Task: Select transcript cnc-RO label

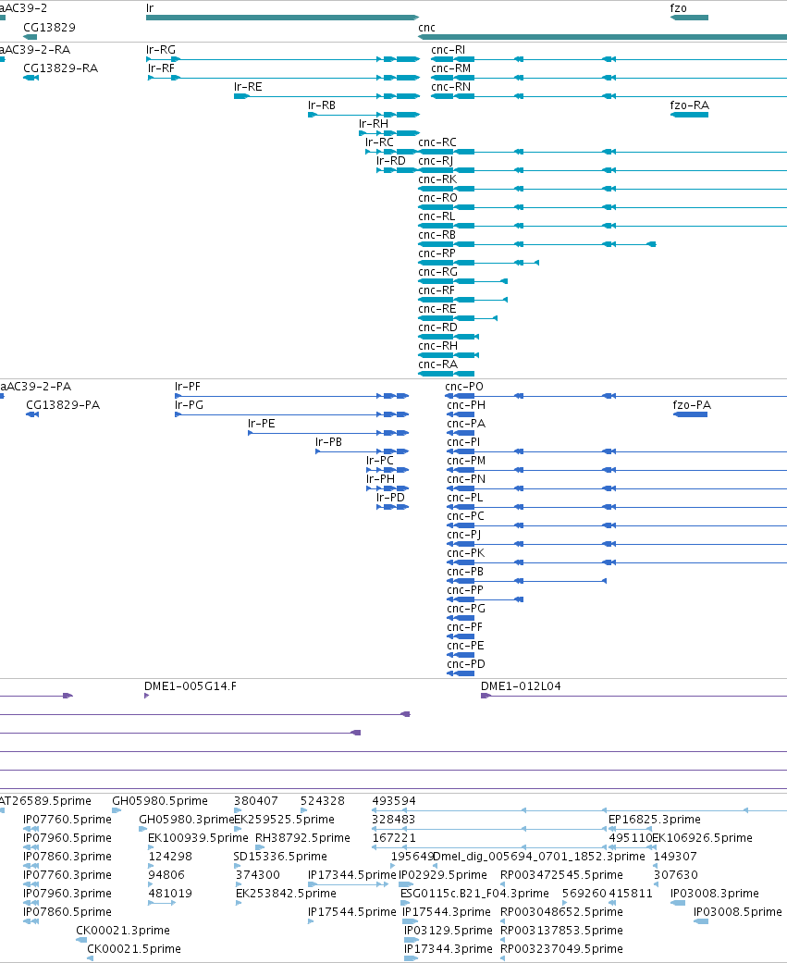Action: tap(437, 197)
